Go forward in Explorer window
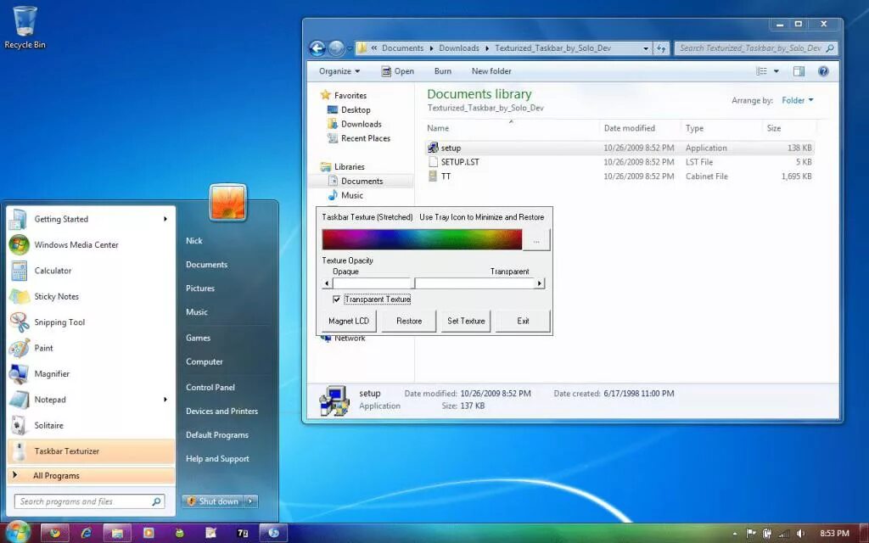This screenshot has width=869, height=543. [336, 48]
